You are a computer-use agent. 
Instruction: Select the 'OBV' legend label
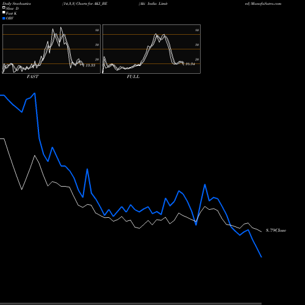(x=10, y=18)
